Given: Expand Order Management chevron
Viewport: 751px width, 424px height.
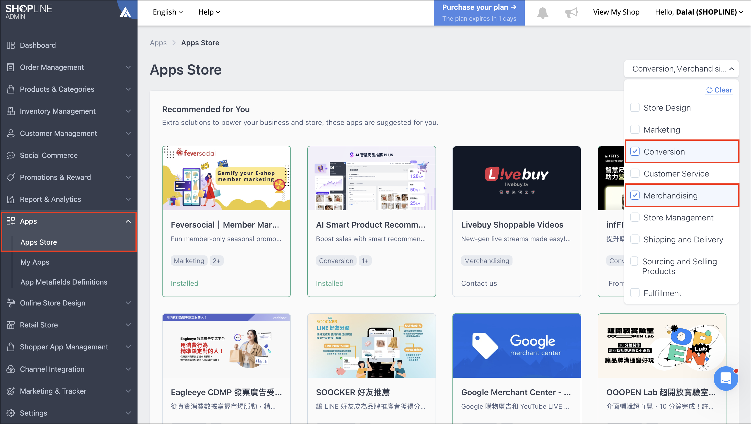Looking at the screenshot, I should tap(128, 67).
